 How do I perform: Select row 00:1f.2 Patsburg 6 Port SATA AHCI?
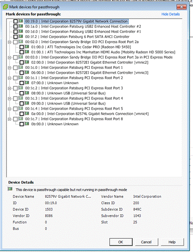[x=77, y=37]
